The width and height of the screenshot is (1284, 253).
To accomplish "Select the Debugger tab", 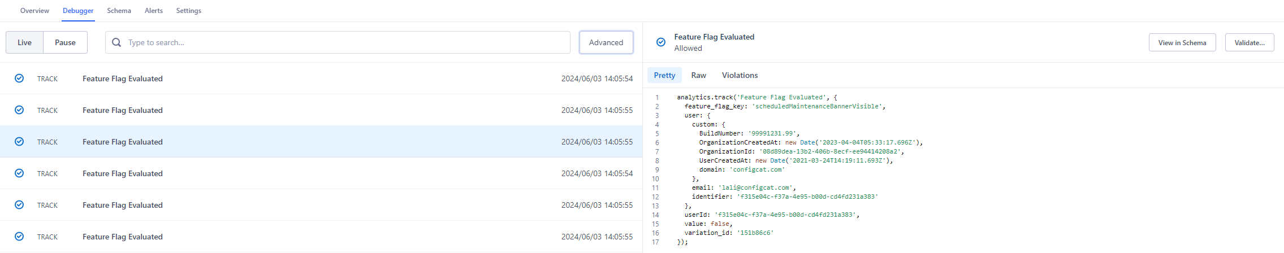I will (x=78, y=11).
